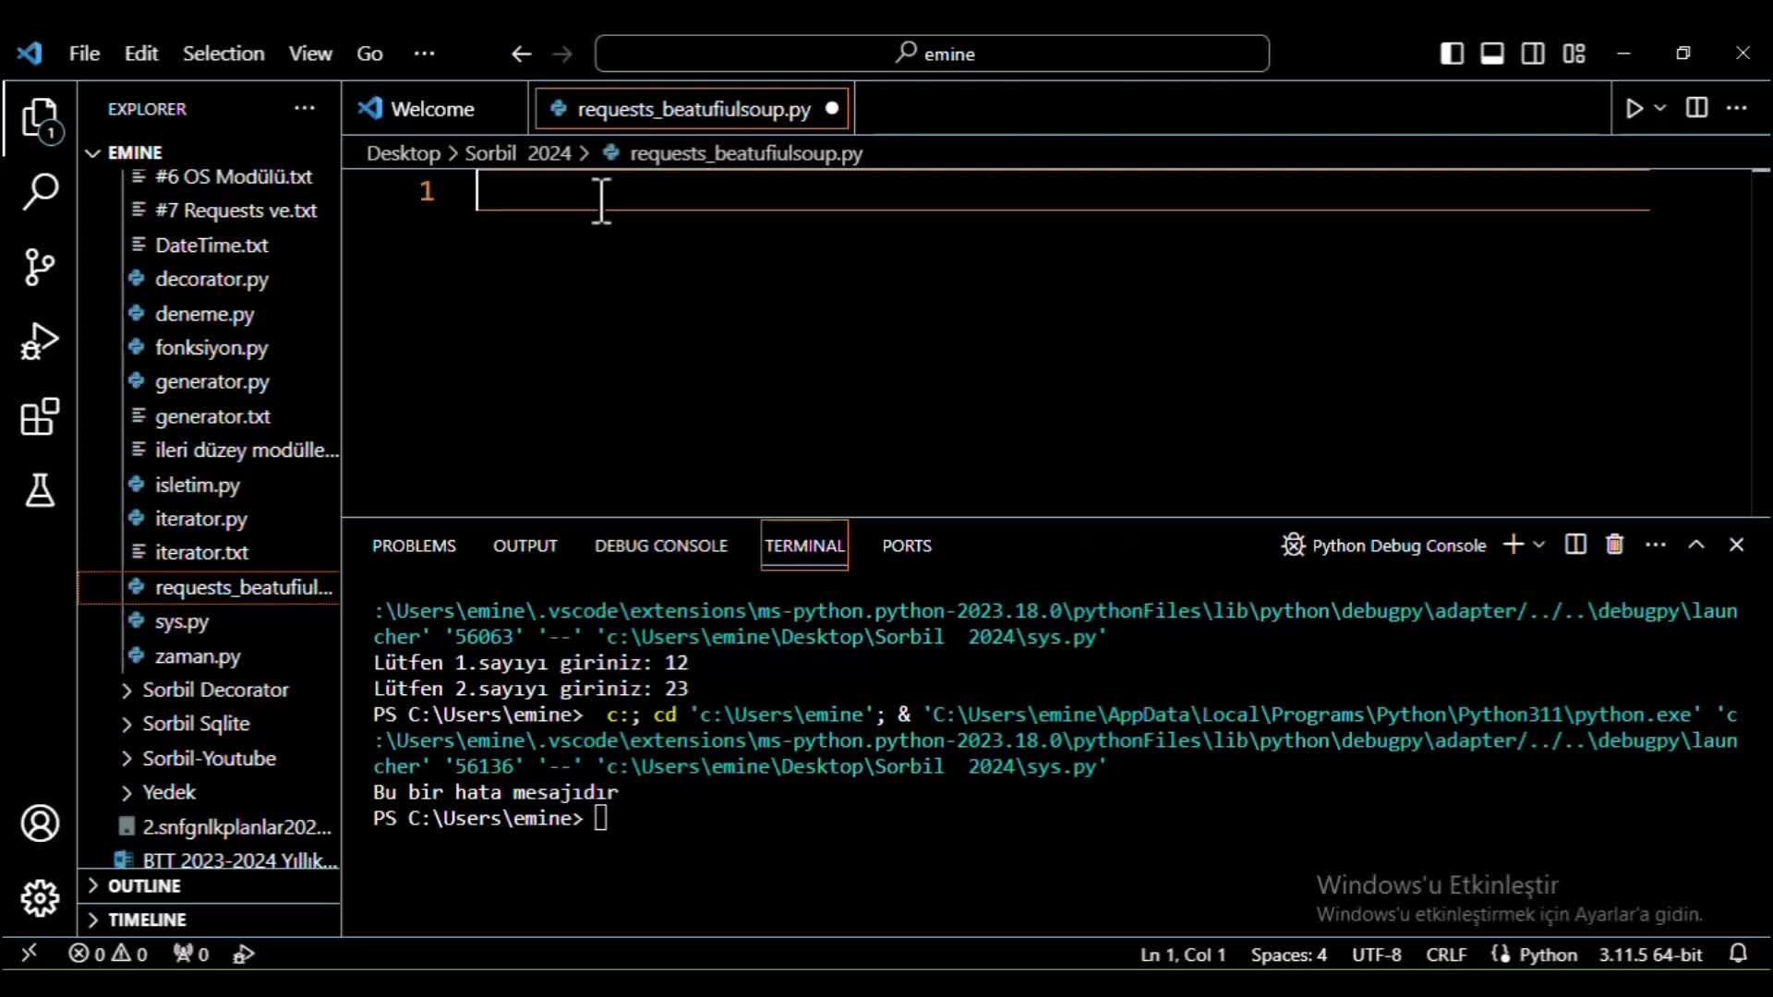Open #6 OS Modülü.txt file

[234, 176]
